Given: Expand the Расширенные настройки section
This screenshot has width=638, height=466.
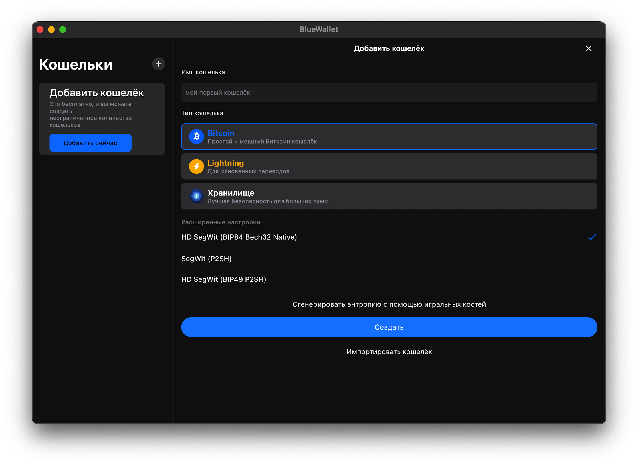Looking at the screenshot, I should pos(221,222).
